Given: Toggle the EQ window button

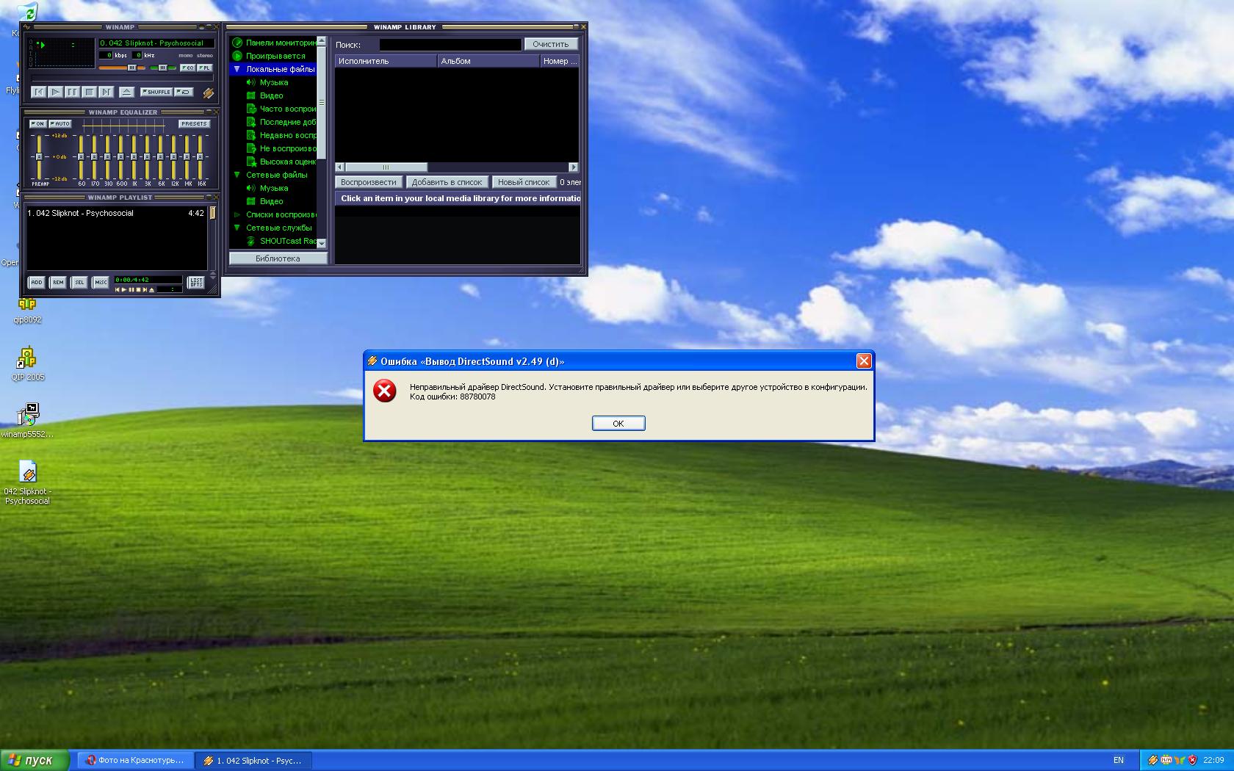Looking at the screenshot, I should 187,68.
